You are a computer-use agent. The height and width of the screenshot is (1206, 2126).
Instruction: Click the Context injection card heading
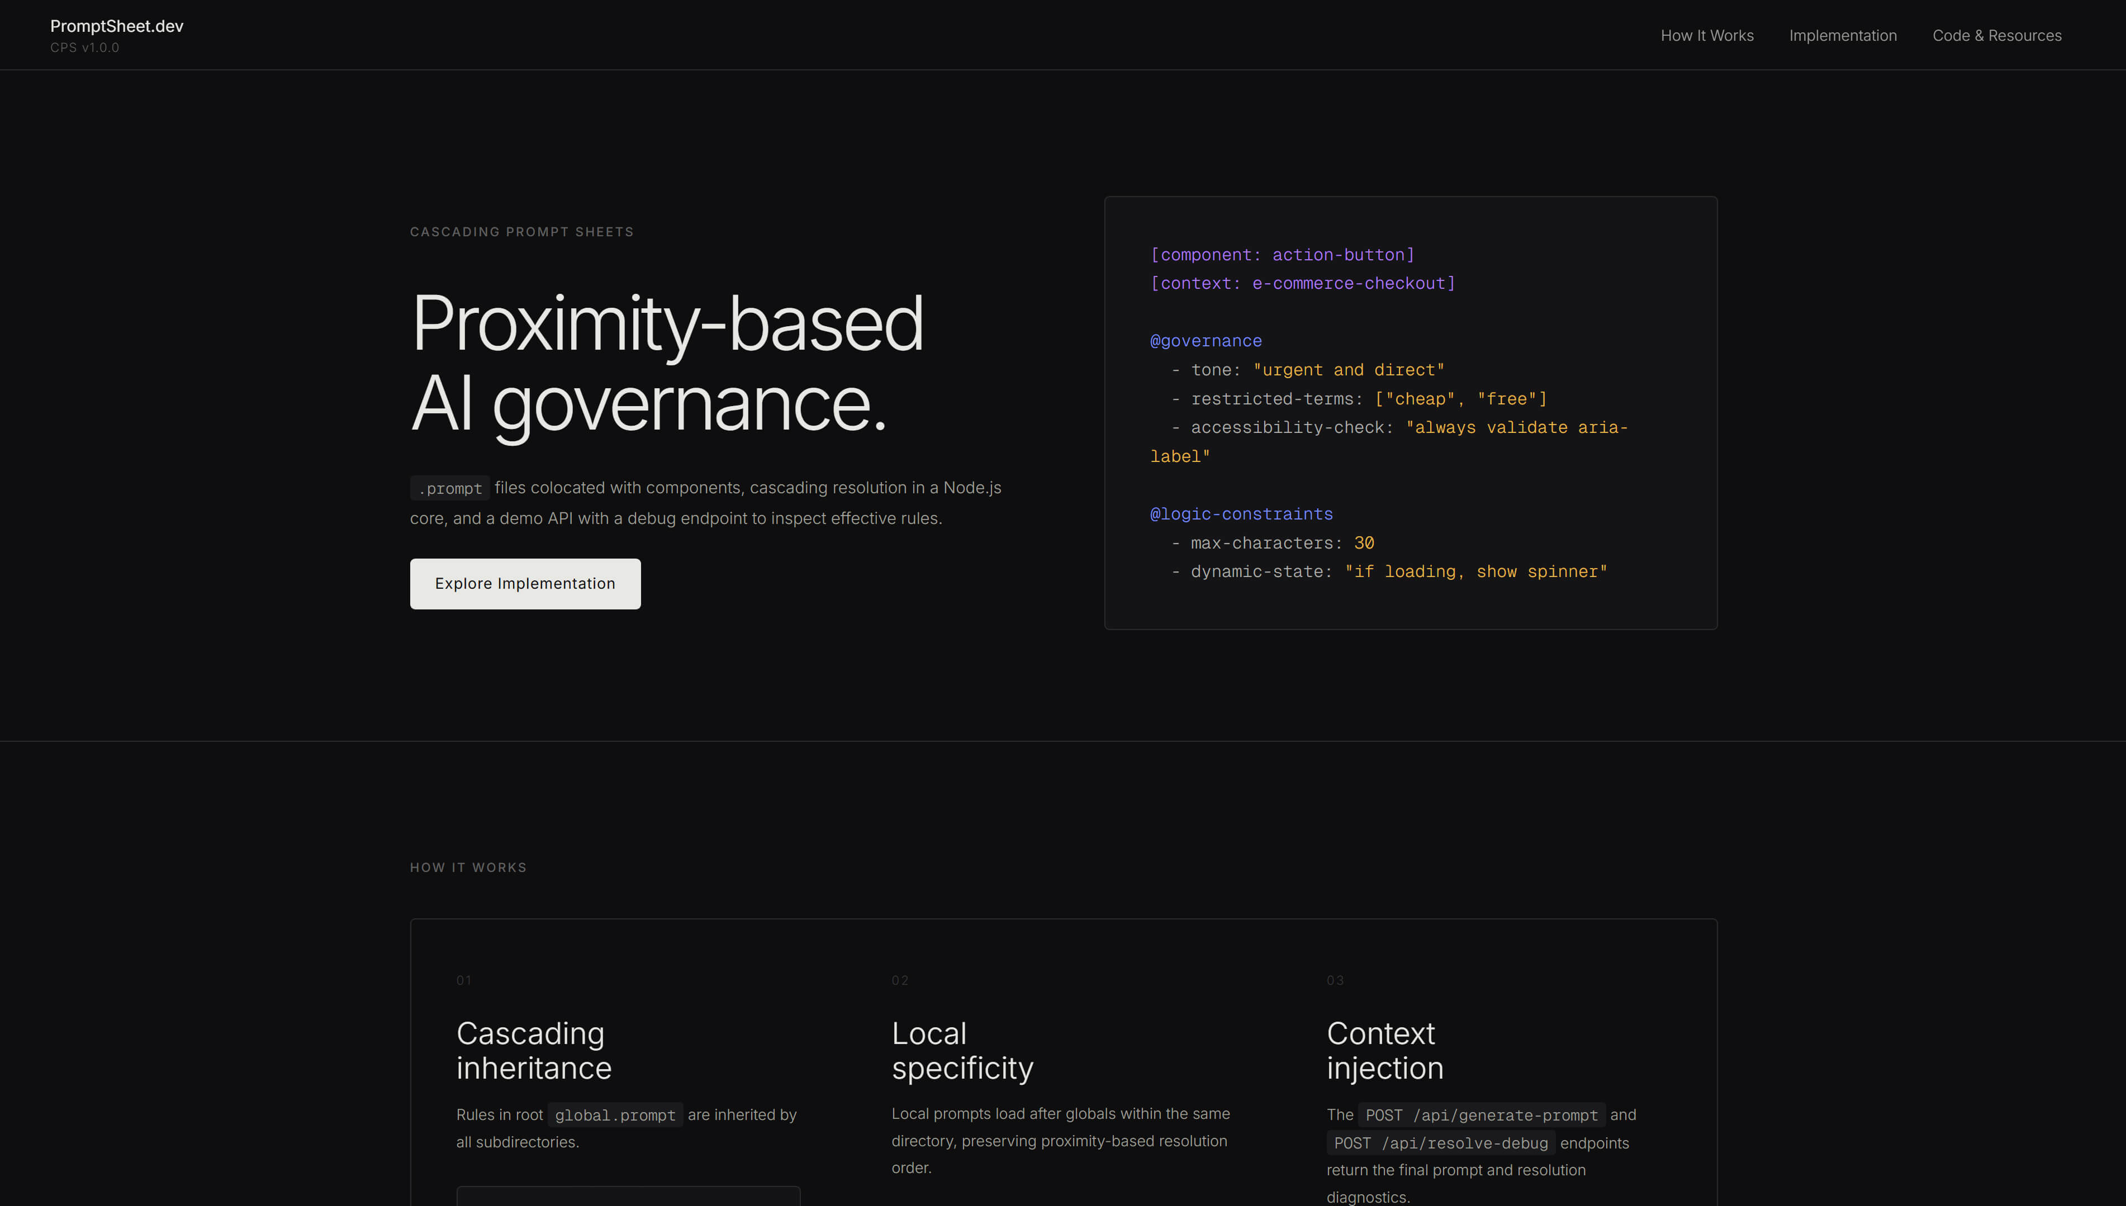[1385, 1051]
